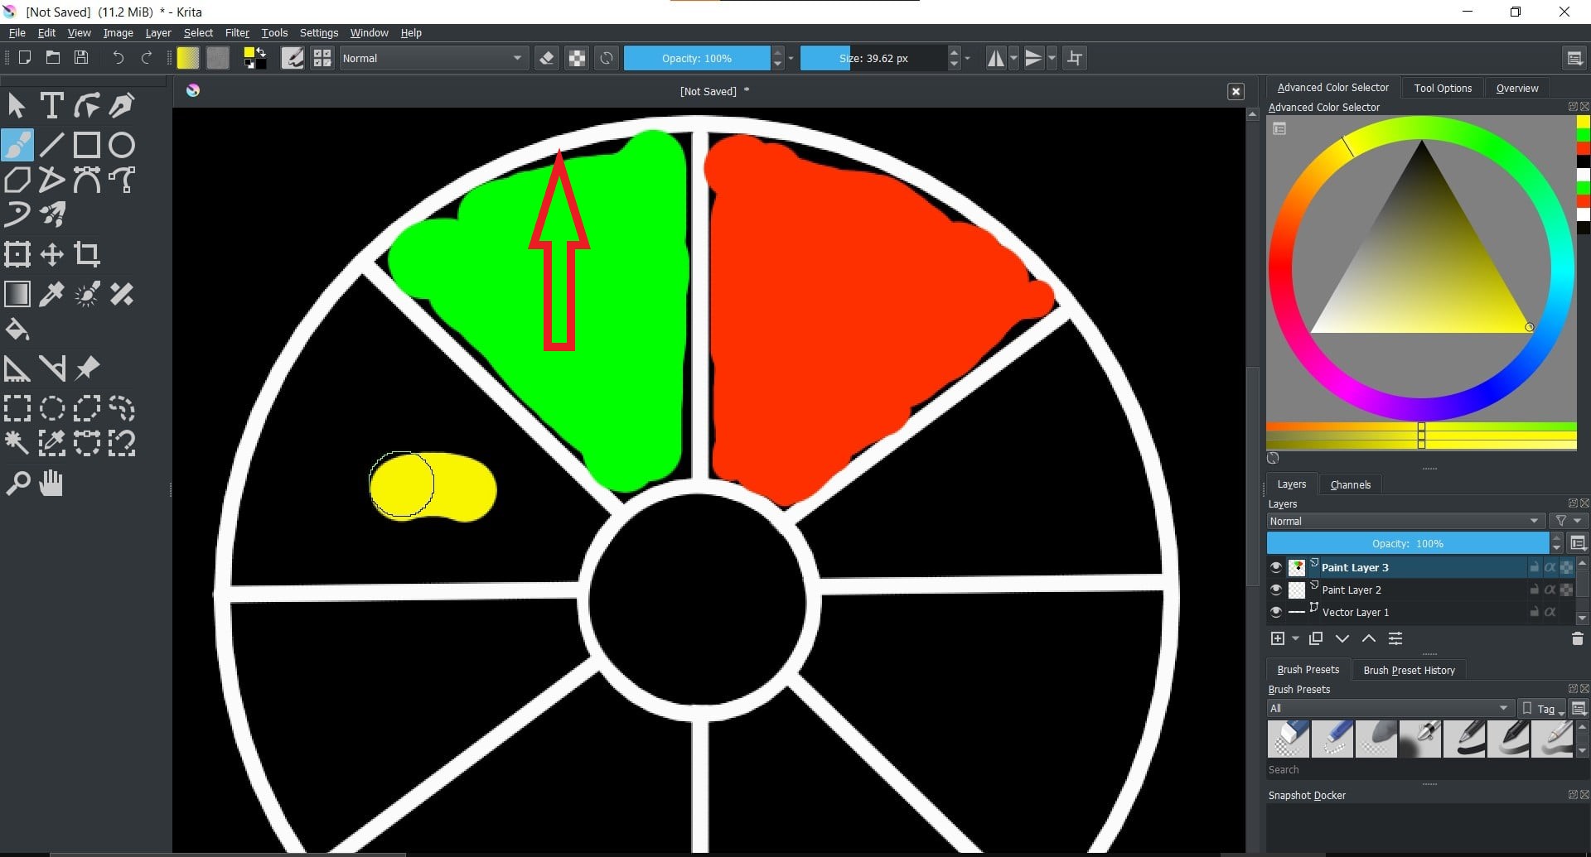1591x857 pixels.
Task: Hide Paint Layer 3 visibility eye
Action: tap(1276, 568)
